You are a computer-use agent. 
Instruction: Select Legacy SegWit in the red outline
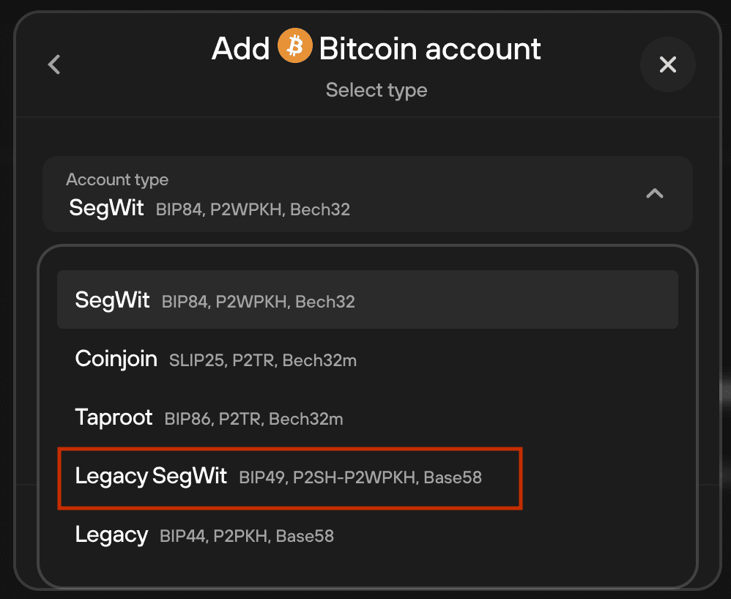point(290,478)
